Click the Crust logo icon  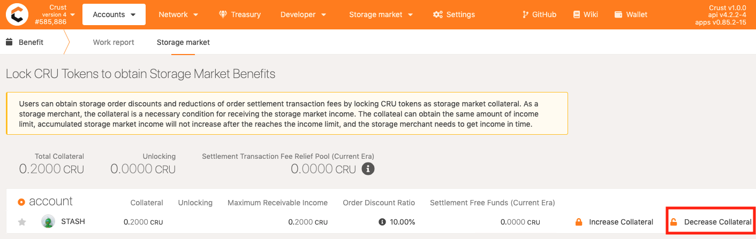point(17,14)
